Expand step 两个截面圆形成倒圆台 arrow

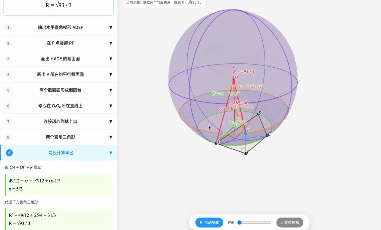point(111,90)
